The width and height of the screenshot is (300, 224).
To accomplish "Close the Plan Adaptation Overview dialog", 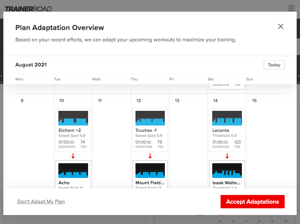I will (x=281, y=26).
